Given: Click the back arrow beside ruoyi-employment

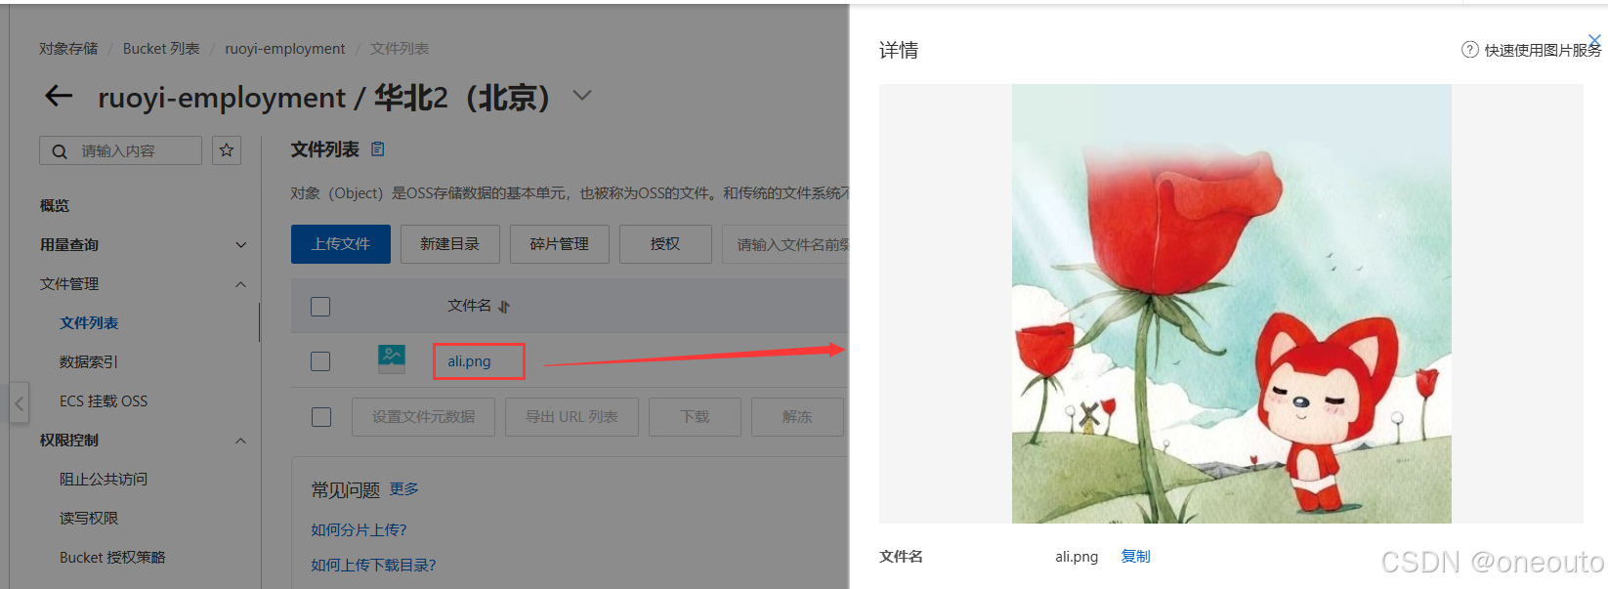Looking at the screenshot, I should [59, 96].
